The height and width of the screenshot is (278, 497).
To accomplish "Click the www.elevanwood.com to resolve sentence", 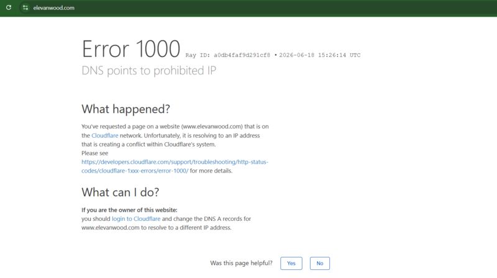I will pos(157,228).
